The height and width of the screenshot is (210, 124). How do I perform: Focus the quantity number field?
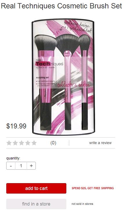click(21, 166)
